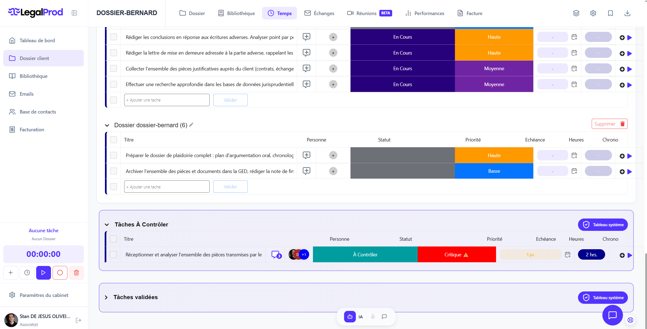This screenshot has height=329, width=647.
Task: Click the Supprimer button
Action: [609, 124]
